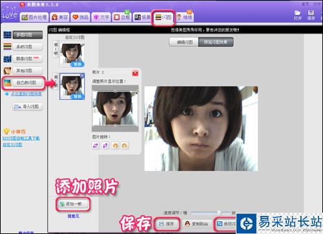Select the 自己做闪图 button
The height and width of the screenshot is (234, 323).
pos(27,83)
